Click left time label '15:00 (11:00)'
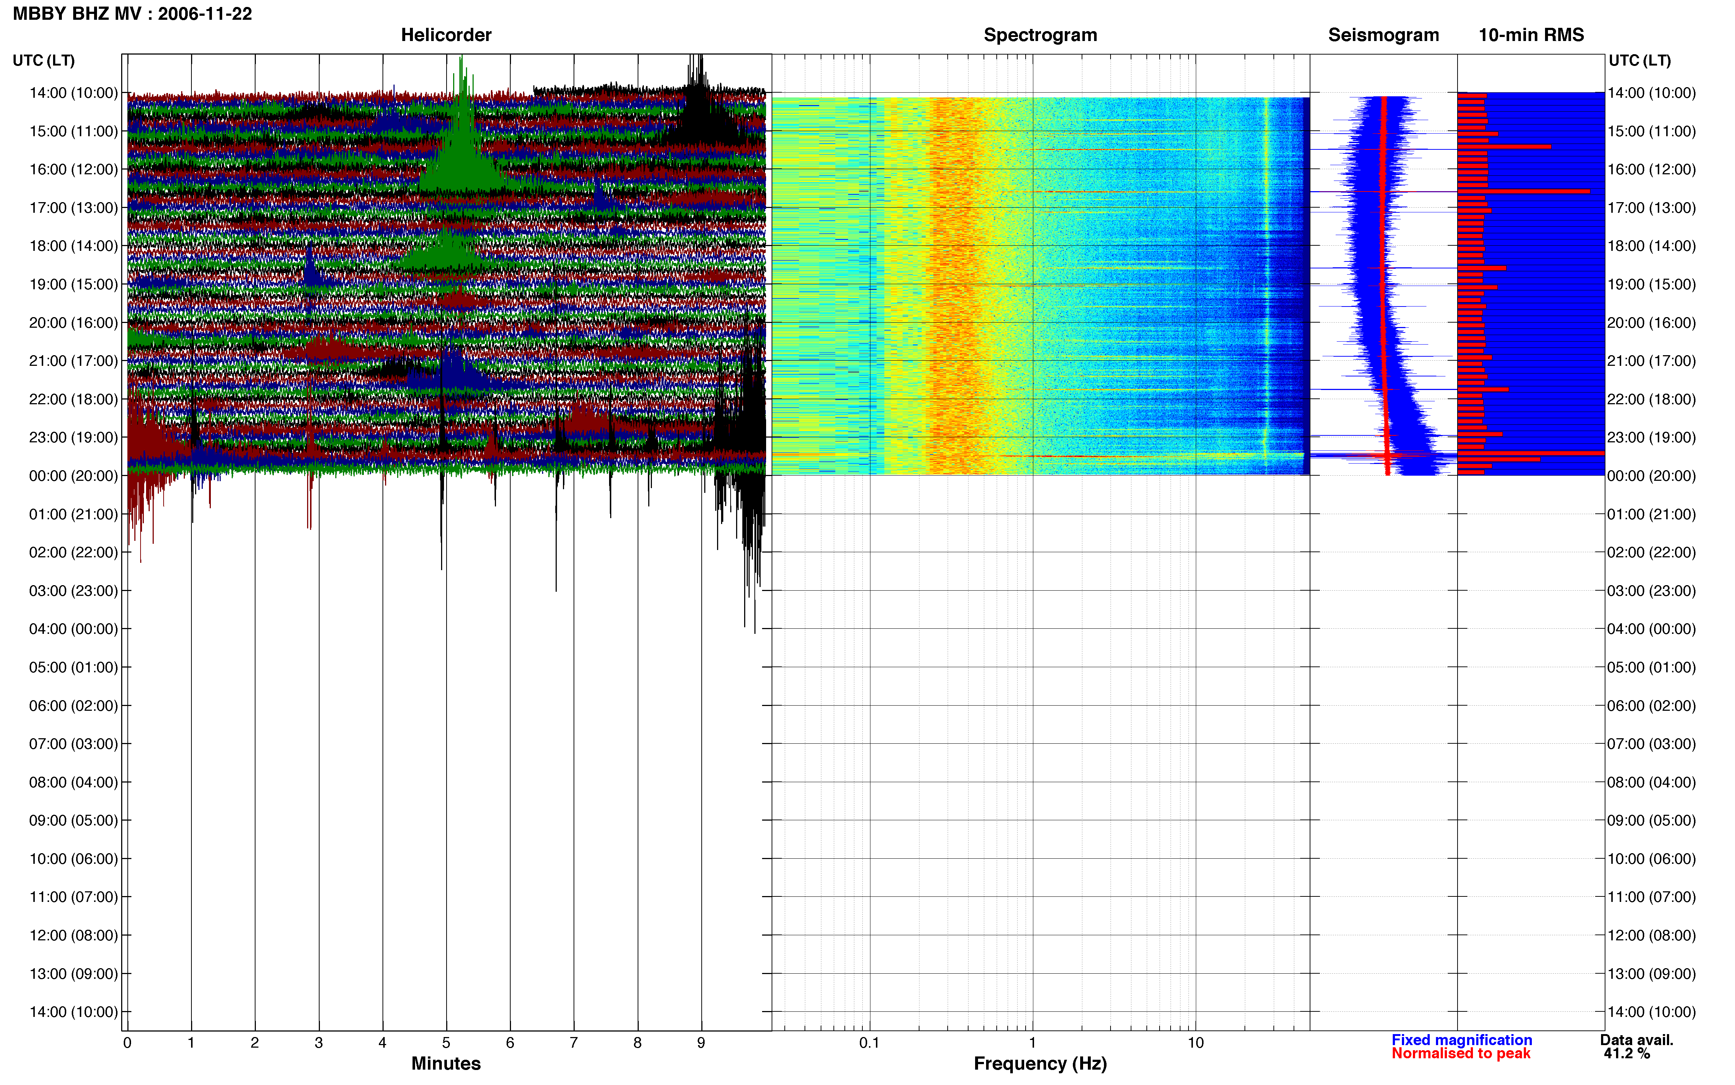This screenshot has height=1085, width=1735. click(73, 131)
